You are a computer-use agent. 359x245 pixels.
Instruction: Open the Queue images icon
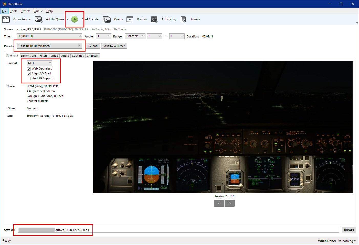point(107,19)
